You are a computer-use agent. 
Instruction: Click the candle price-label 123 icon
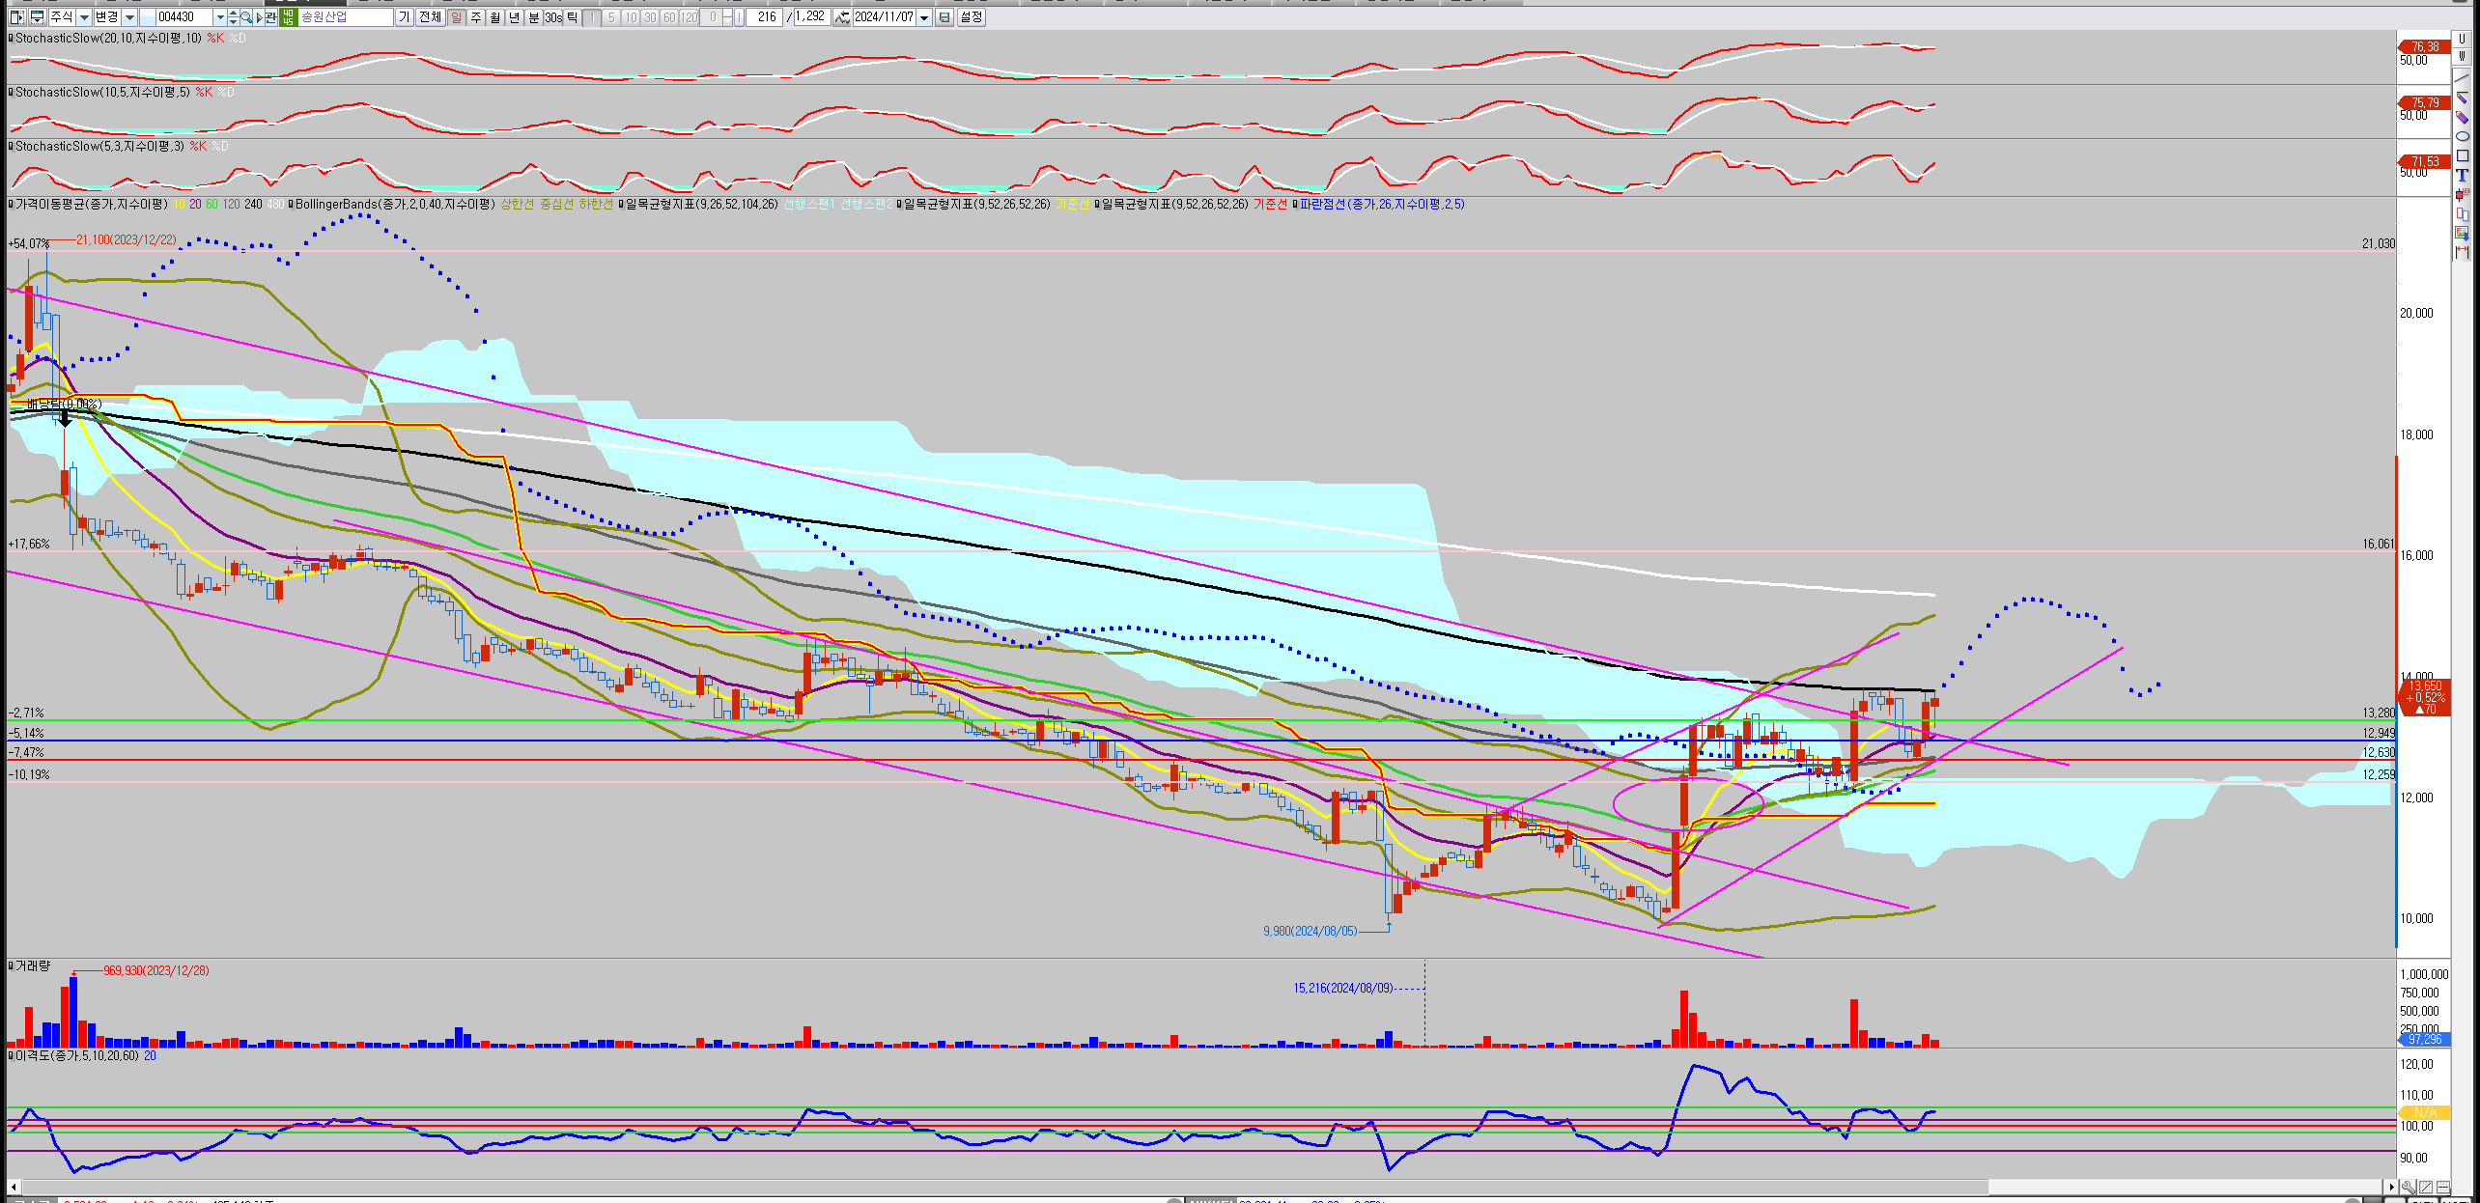(x=2462, y=194)
